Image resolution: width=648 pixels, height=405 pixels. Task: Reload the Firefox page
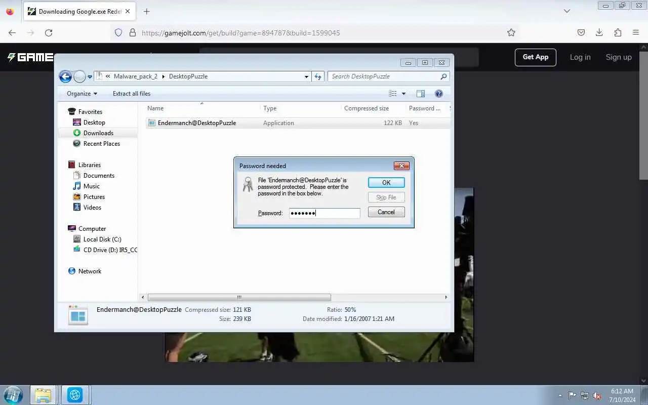(x=49, y=32)
